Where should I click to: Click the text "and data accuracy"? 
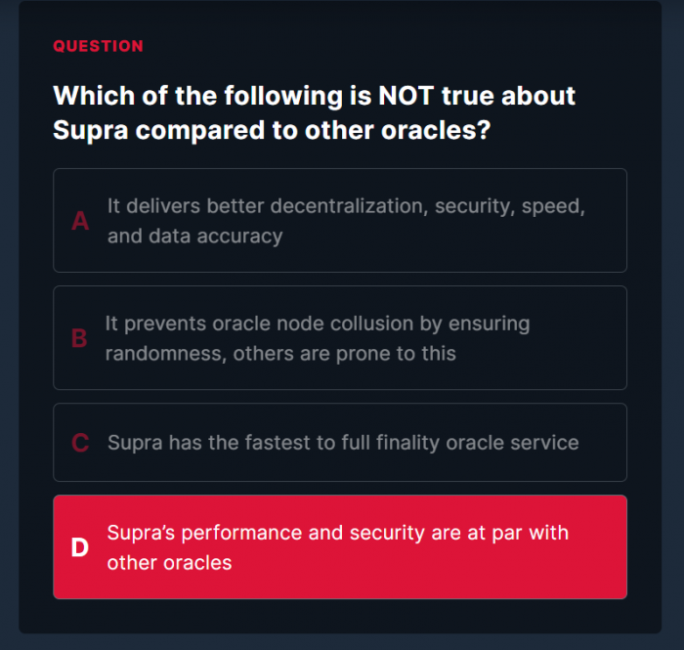point(194,236)
